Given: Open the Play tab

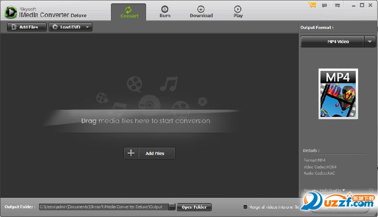Looking at the screenshot, I should point(238,12).
